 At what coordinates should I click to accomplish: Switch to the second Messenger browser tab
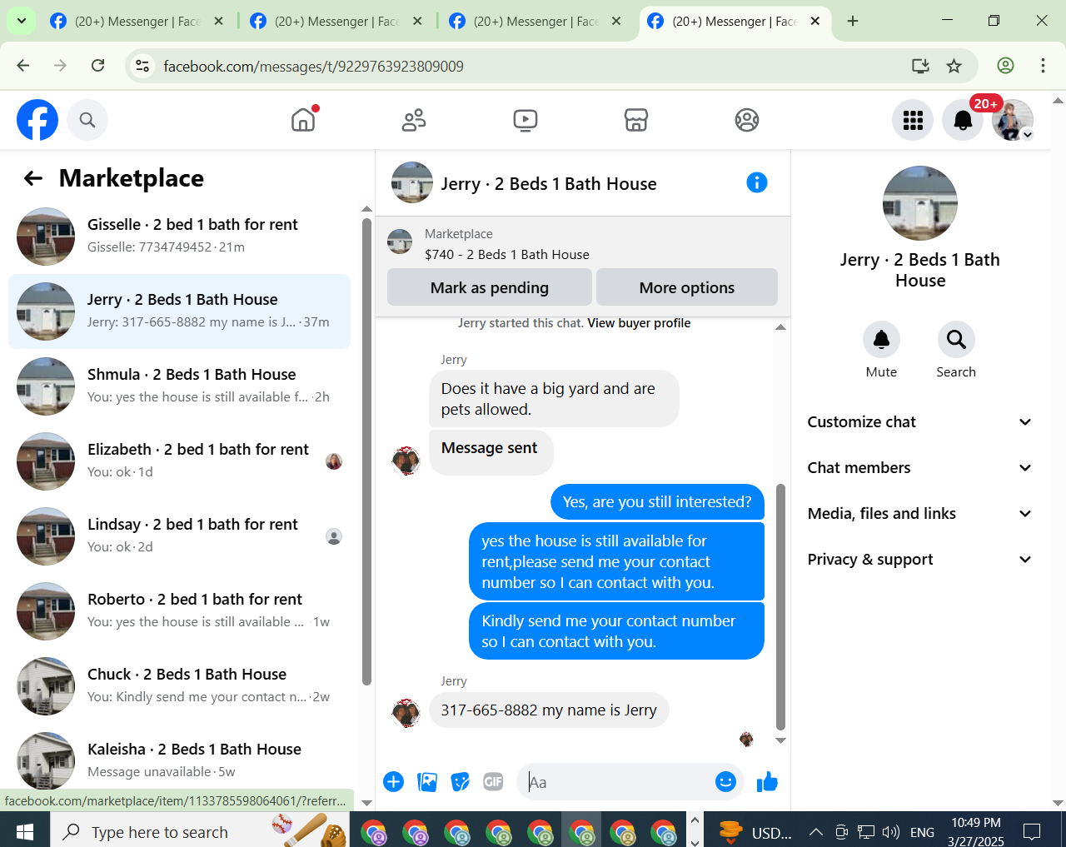click(x=336, y=22)
